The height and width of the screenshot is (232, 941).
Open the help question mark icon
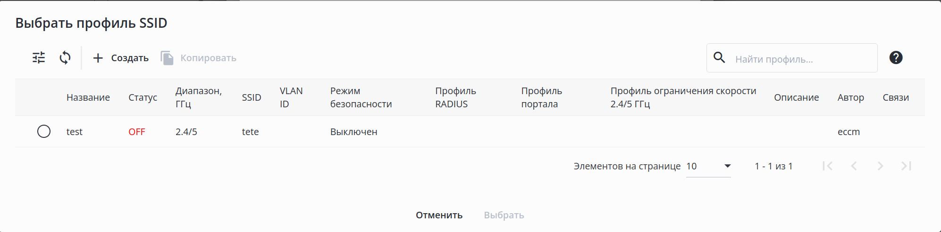tap(896, 58)
